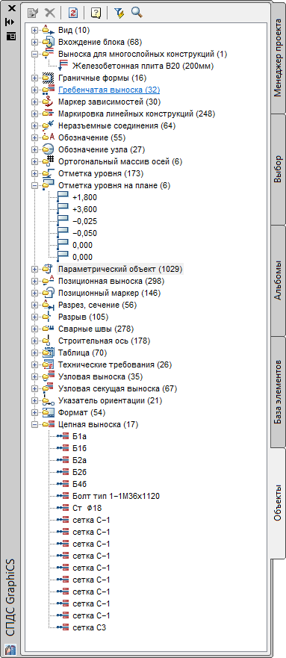
Task: Click the refresh list toolbar icon
Action: click(73, 13)
